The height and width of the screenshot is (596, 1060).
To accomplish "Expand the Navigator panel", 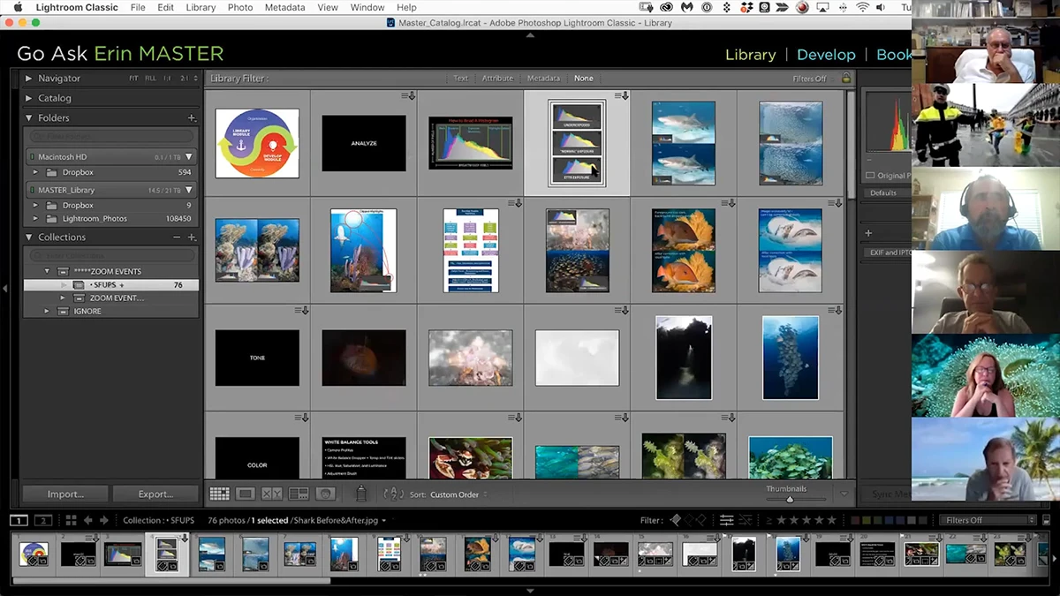I will [x=29, y=79].
